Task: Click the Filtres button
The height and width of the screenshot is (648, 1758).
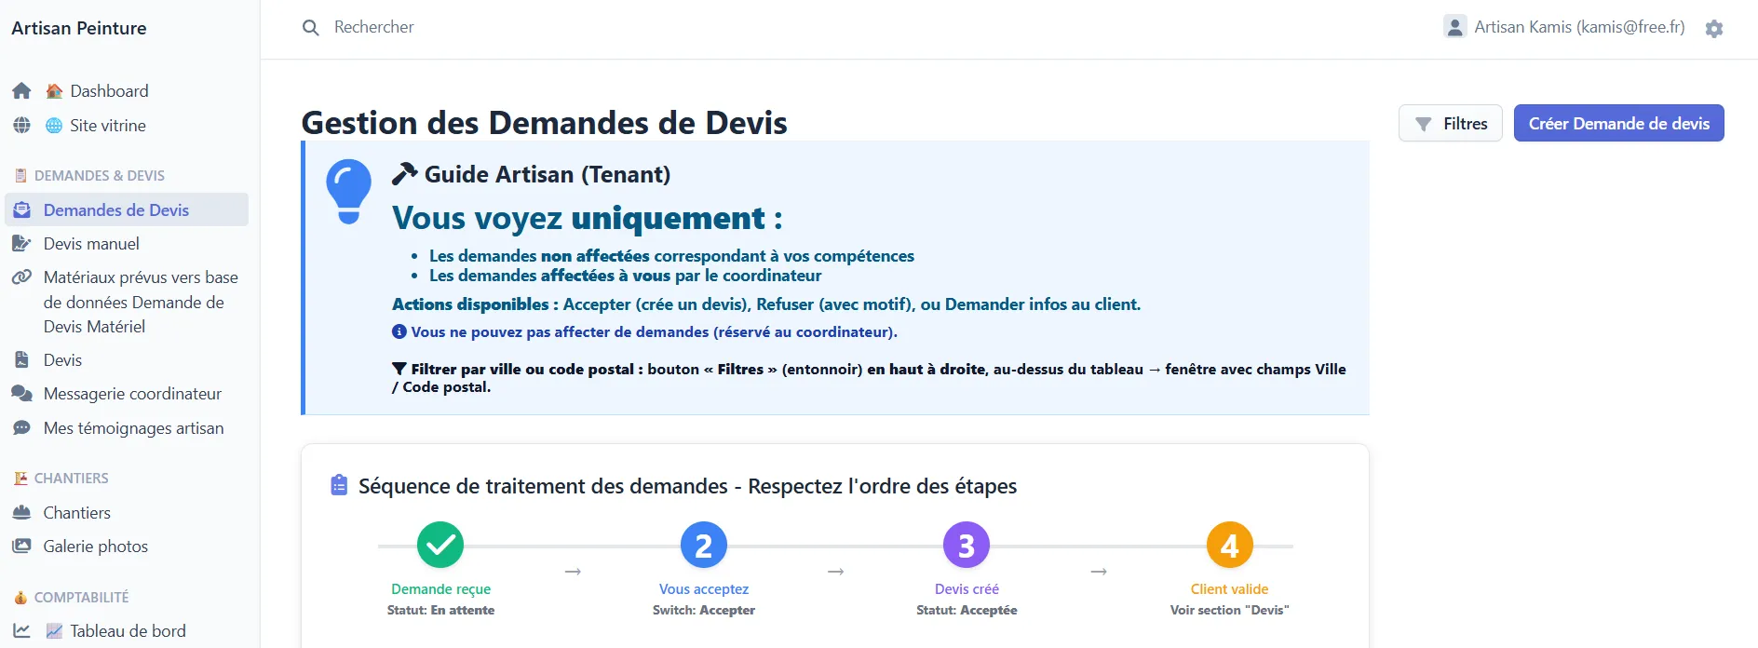Action: point(1451,123)
